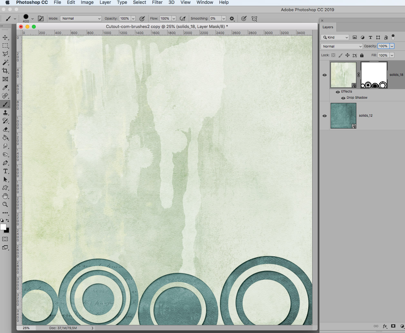The image size is (405, 333).
Task: Select the Zoom tool
Action: pyautogui.click(x=5, y=204)
